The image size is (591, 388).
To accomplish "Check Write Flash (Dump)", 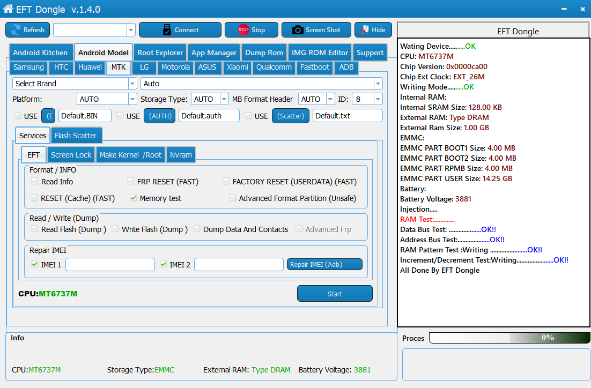I will pos(115,229).
